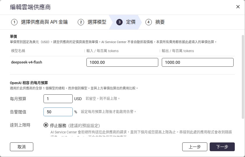
Task: Click step number 1 circle icon
Action: coord(14,22)
